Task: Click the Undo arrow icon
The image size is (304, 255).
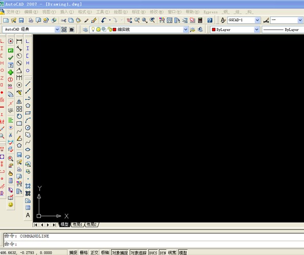Action: click(x=104, y=20)
